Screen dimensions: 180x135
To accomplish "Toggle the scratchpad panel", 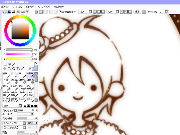I will click(27, 12).
